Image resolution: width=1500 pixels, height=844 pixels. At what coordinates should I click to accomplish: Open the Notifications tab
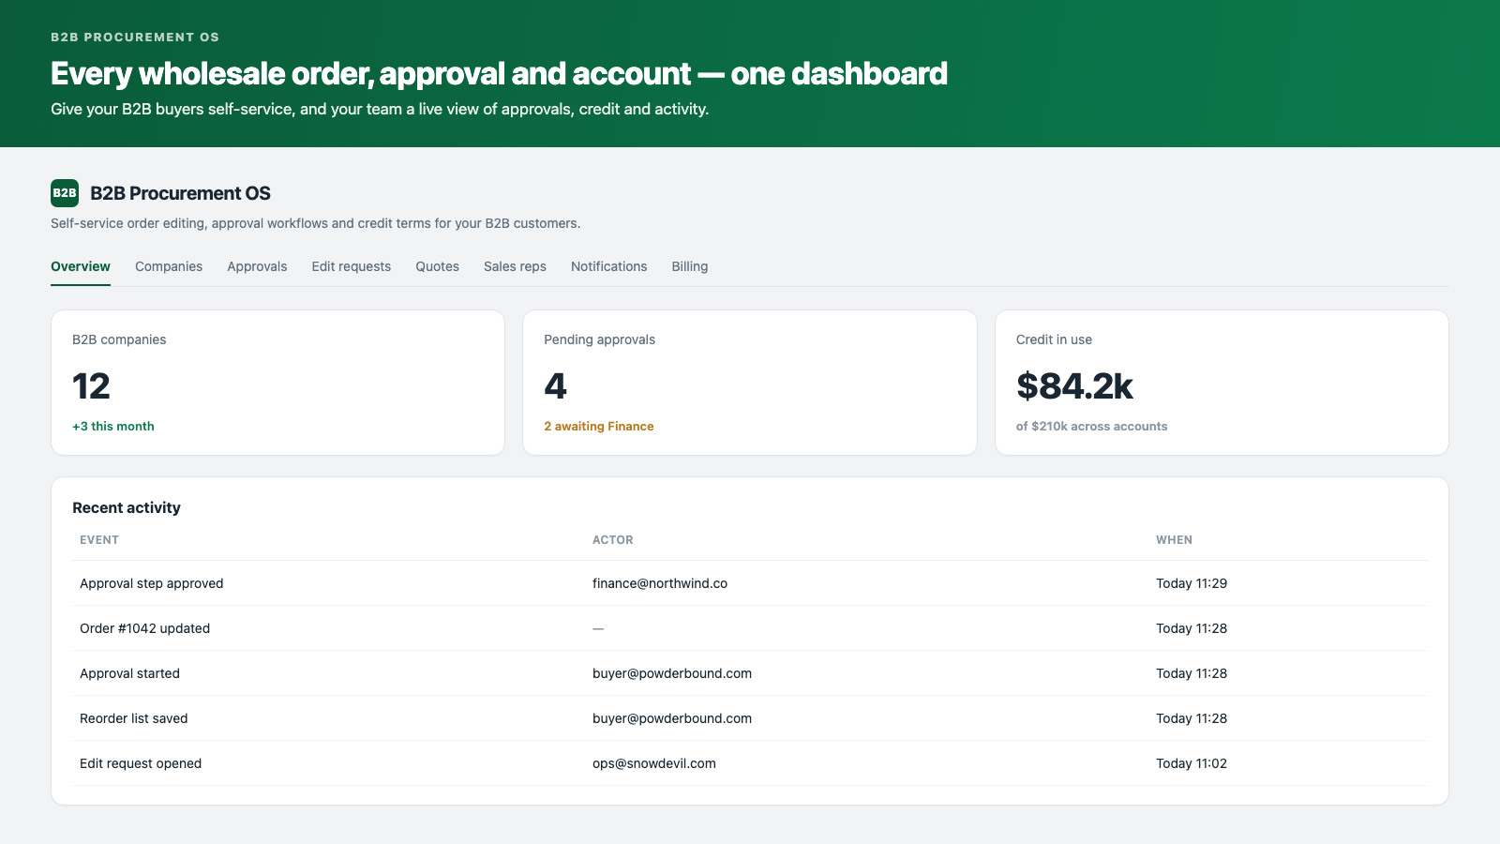609,266
